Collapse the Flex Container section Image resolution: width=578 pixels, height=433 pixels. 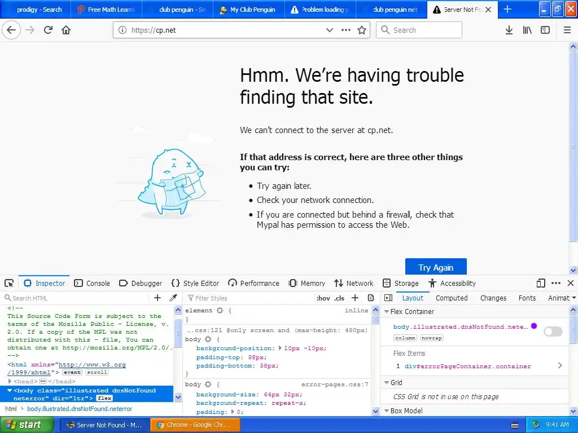387,311
